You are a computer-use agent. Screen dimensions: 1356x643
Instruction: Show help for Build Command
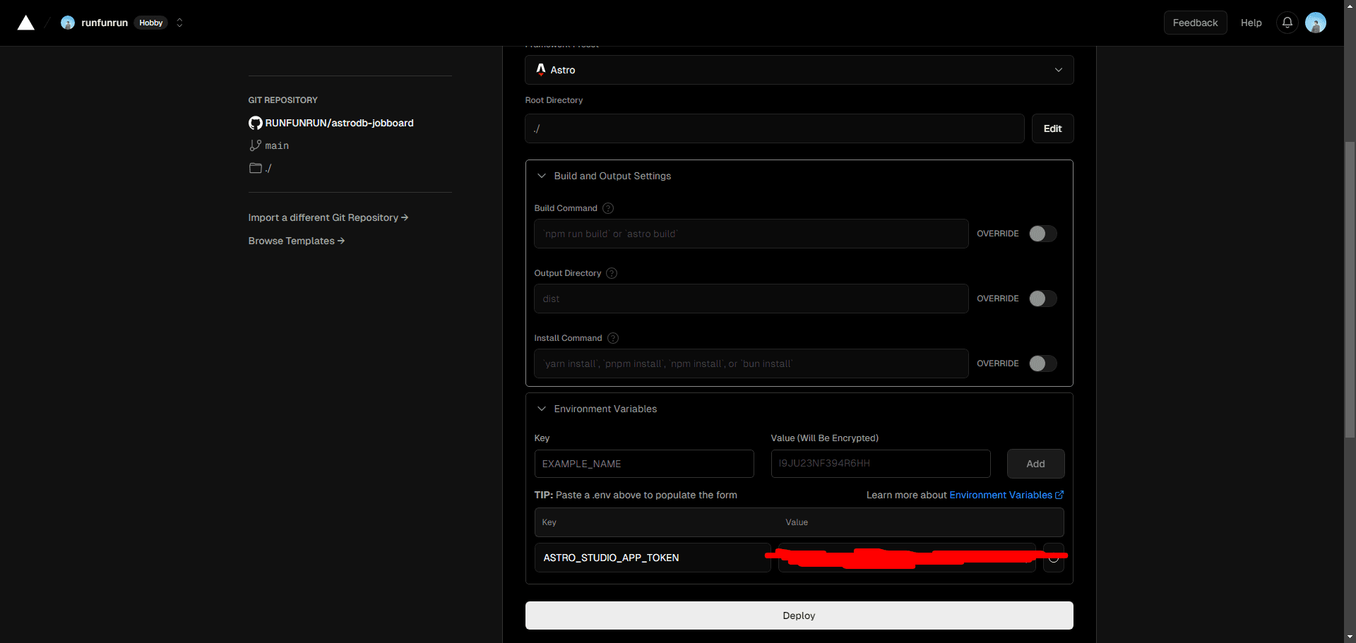(608, 208)
